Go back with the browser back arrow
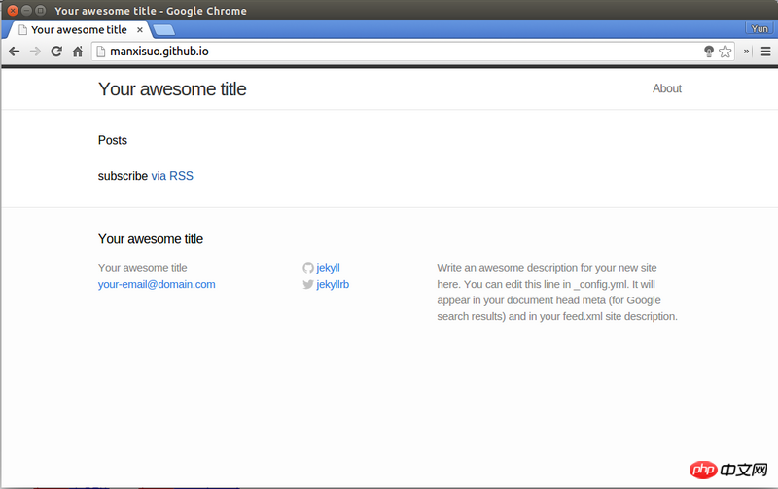The height and width of the screenshot is (489, 778). 14,52
